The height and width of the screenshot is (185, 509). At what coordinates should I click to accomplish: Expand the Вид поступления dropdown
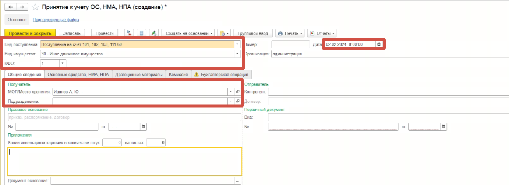click(237, 44)
